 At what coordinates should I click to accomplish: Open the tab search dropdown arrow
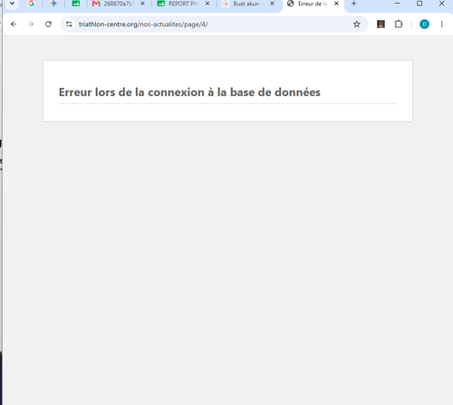tap(12, 4)
